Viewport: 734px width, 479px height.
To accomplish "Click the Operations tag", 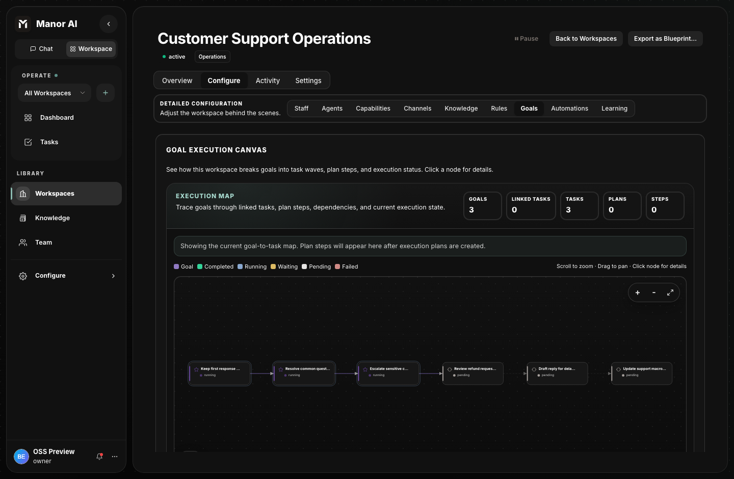I will [213, 57].
